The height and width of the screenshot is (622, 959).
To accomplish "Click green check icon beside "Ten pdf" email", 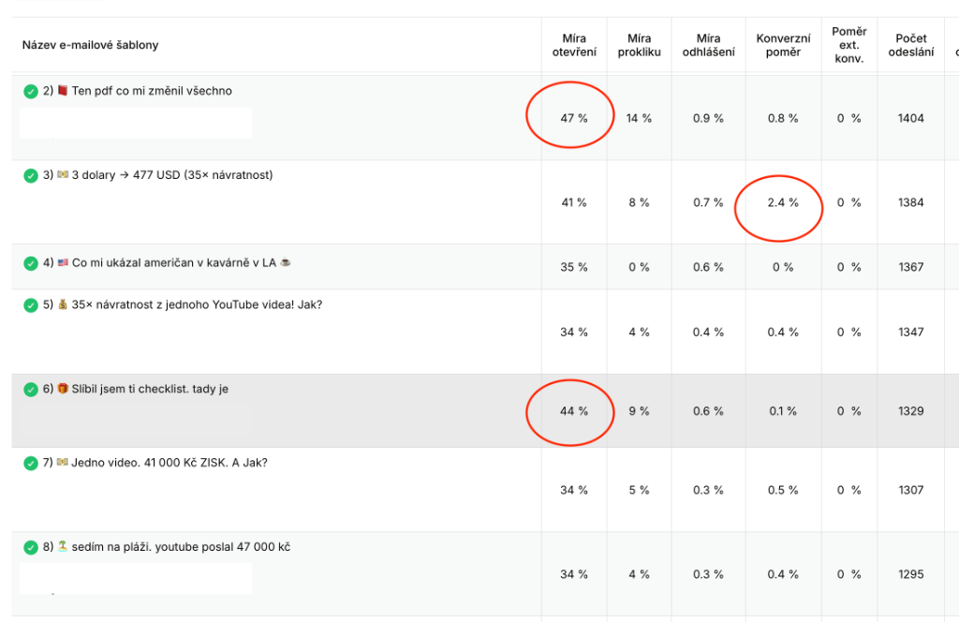I will (31, 91).
